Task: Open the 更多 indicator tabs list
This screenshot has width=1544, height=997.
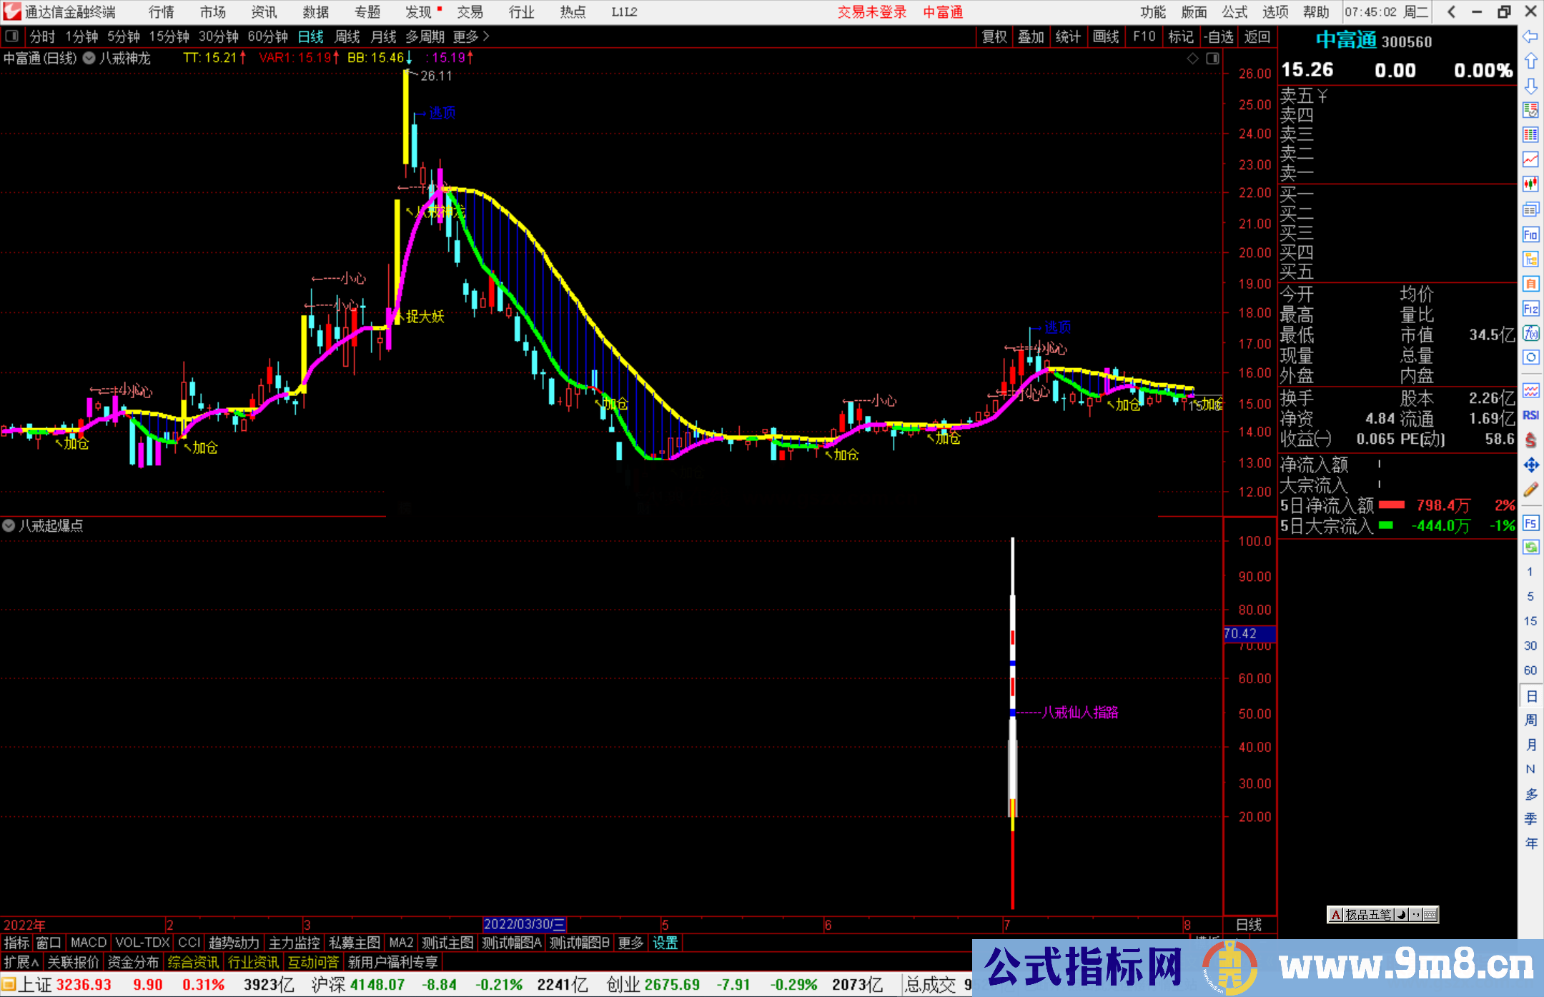Action: click(x=630, y=943)
